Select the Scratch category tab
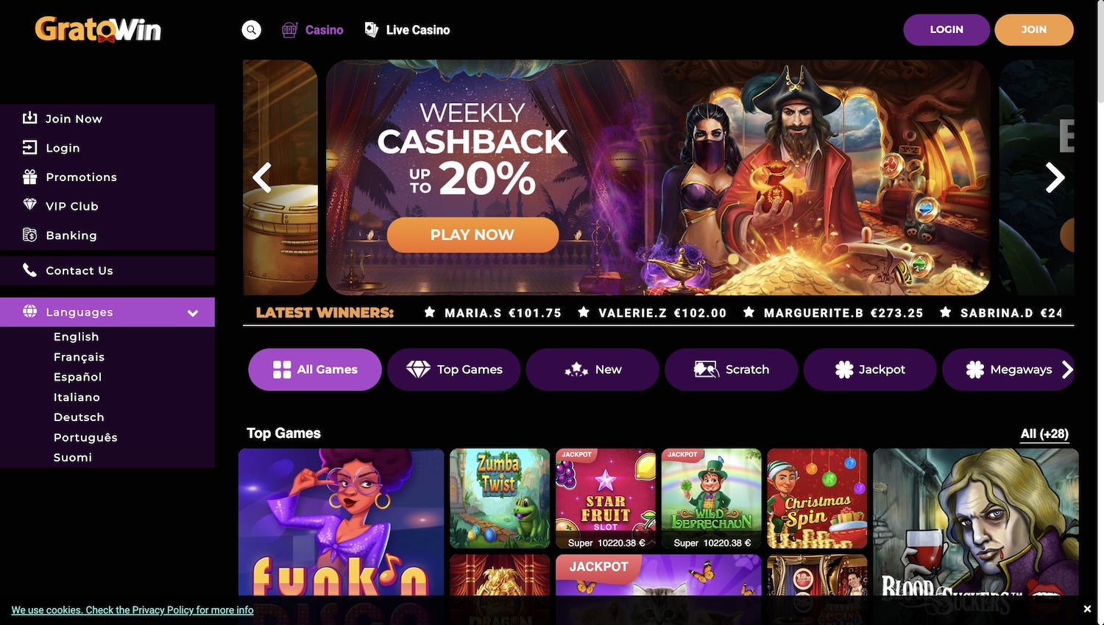This screenshot has height=625, width=1104. click(x=731, y=370)
